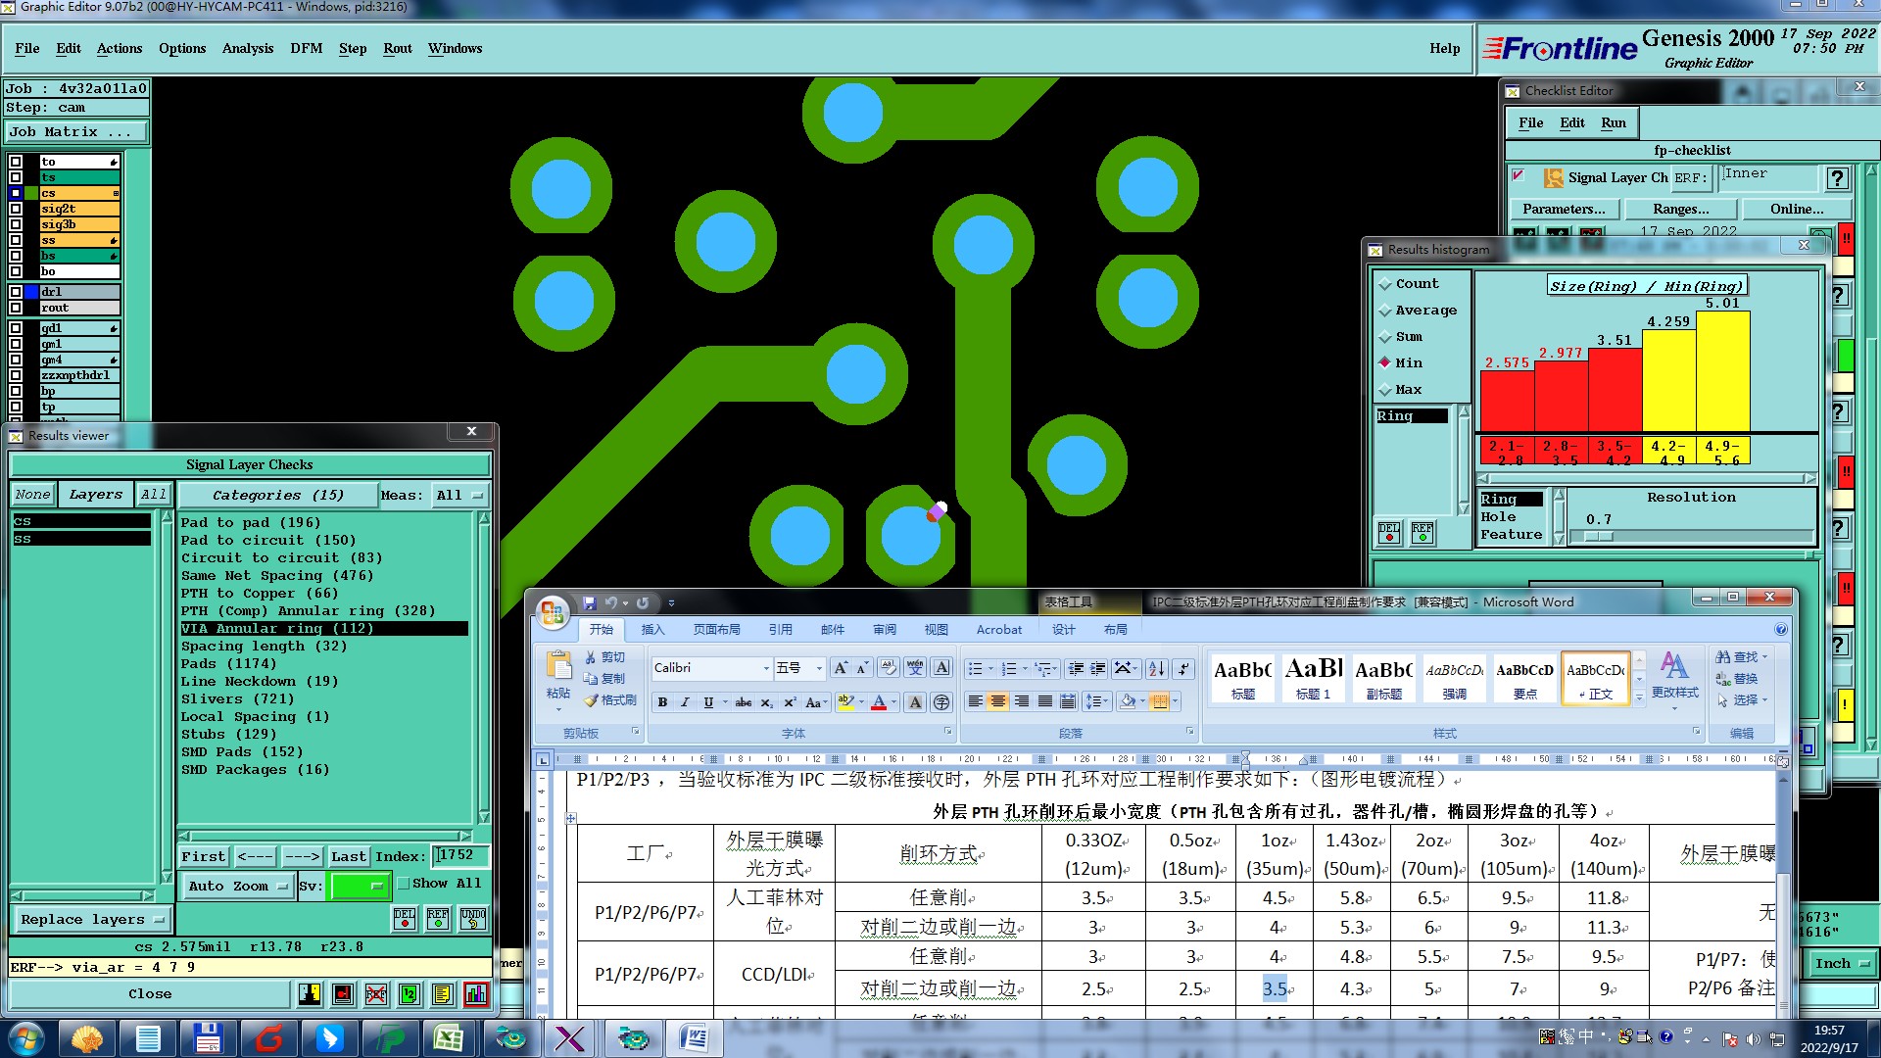This screenshot has height=1058, width=1881.
Task: Click the crossed-out REF icon in the bottom toolbar
Action: 376,994
